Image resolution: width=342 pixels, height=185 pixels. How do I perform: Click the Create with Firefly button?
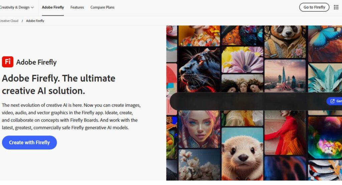29,143
